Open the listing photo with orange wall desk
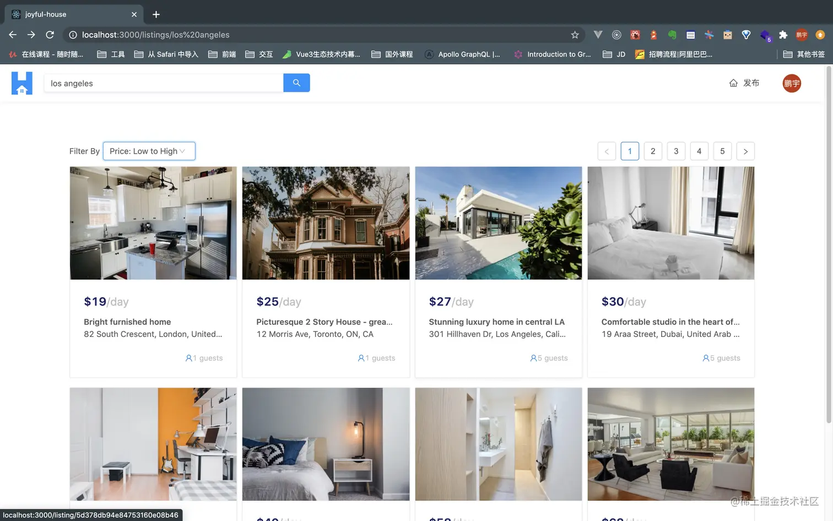833x521 pixels. (153, 444)
